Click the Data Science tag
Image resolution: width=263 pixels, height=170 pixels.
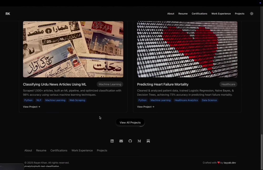(x=209, y=100)
